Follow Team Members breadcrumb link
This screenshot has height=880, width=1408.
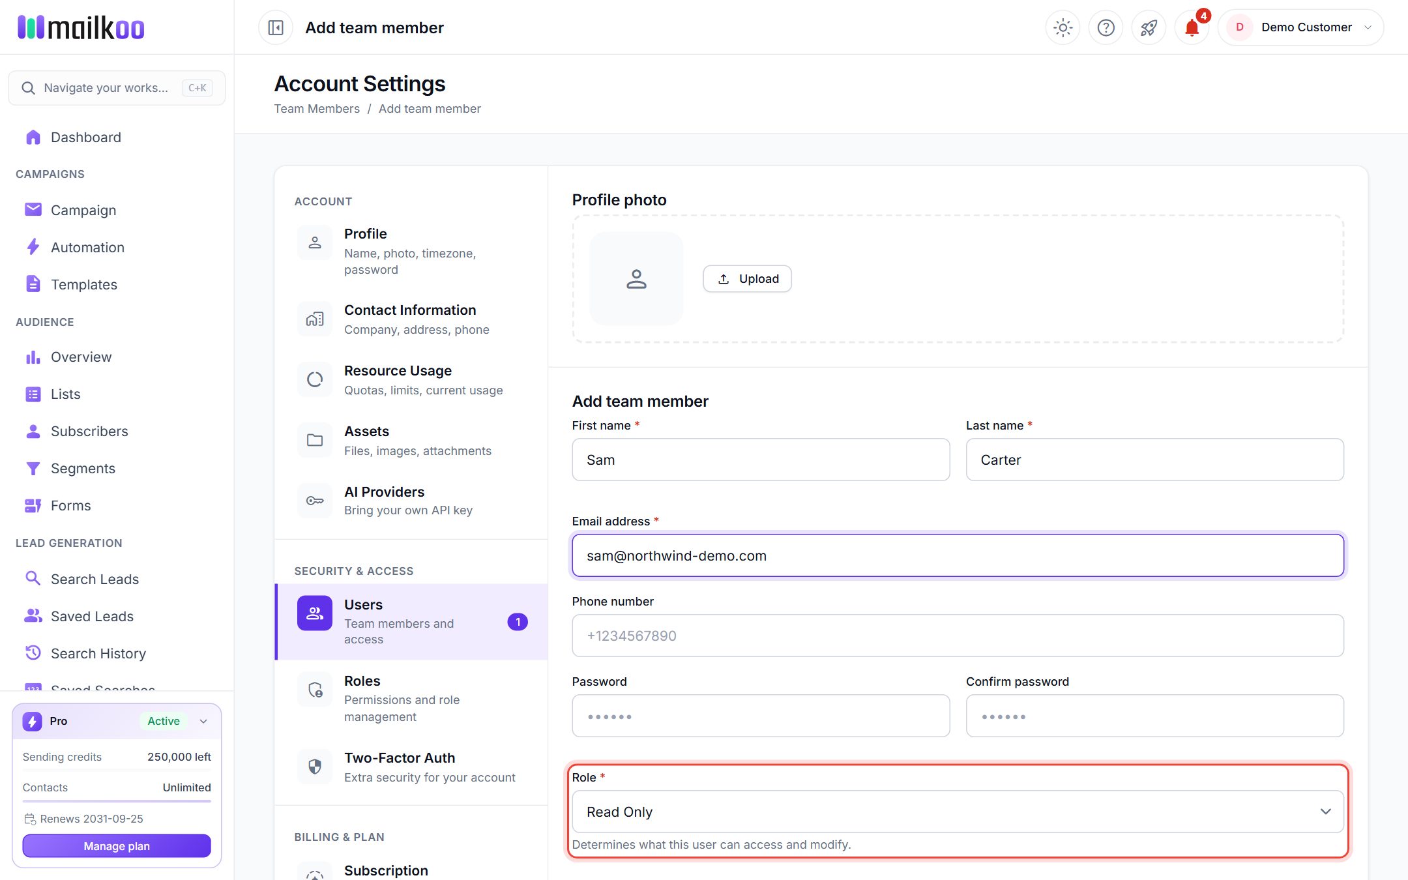(x=317, y=108)
